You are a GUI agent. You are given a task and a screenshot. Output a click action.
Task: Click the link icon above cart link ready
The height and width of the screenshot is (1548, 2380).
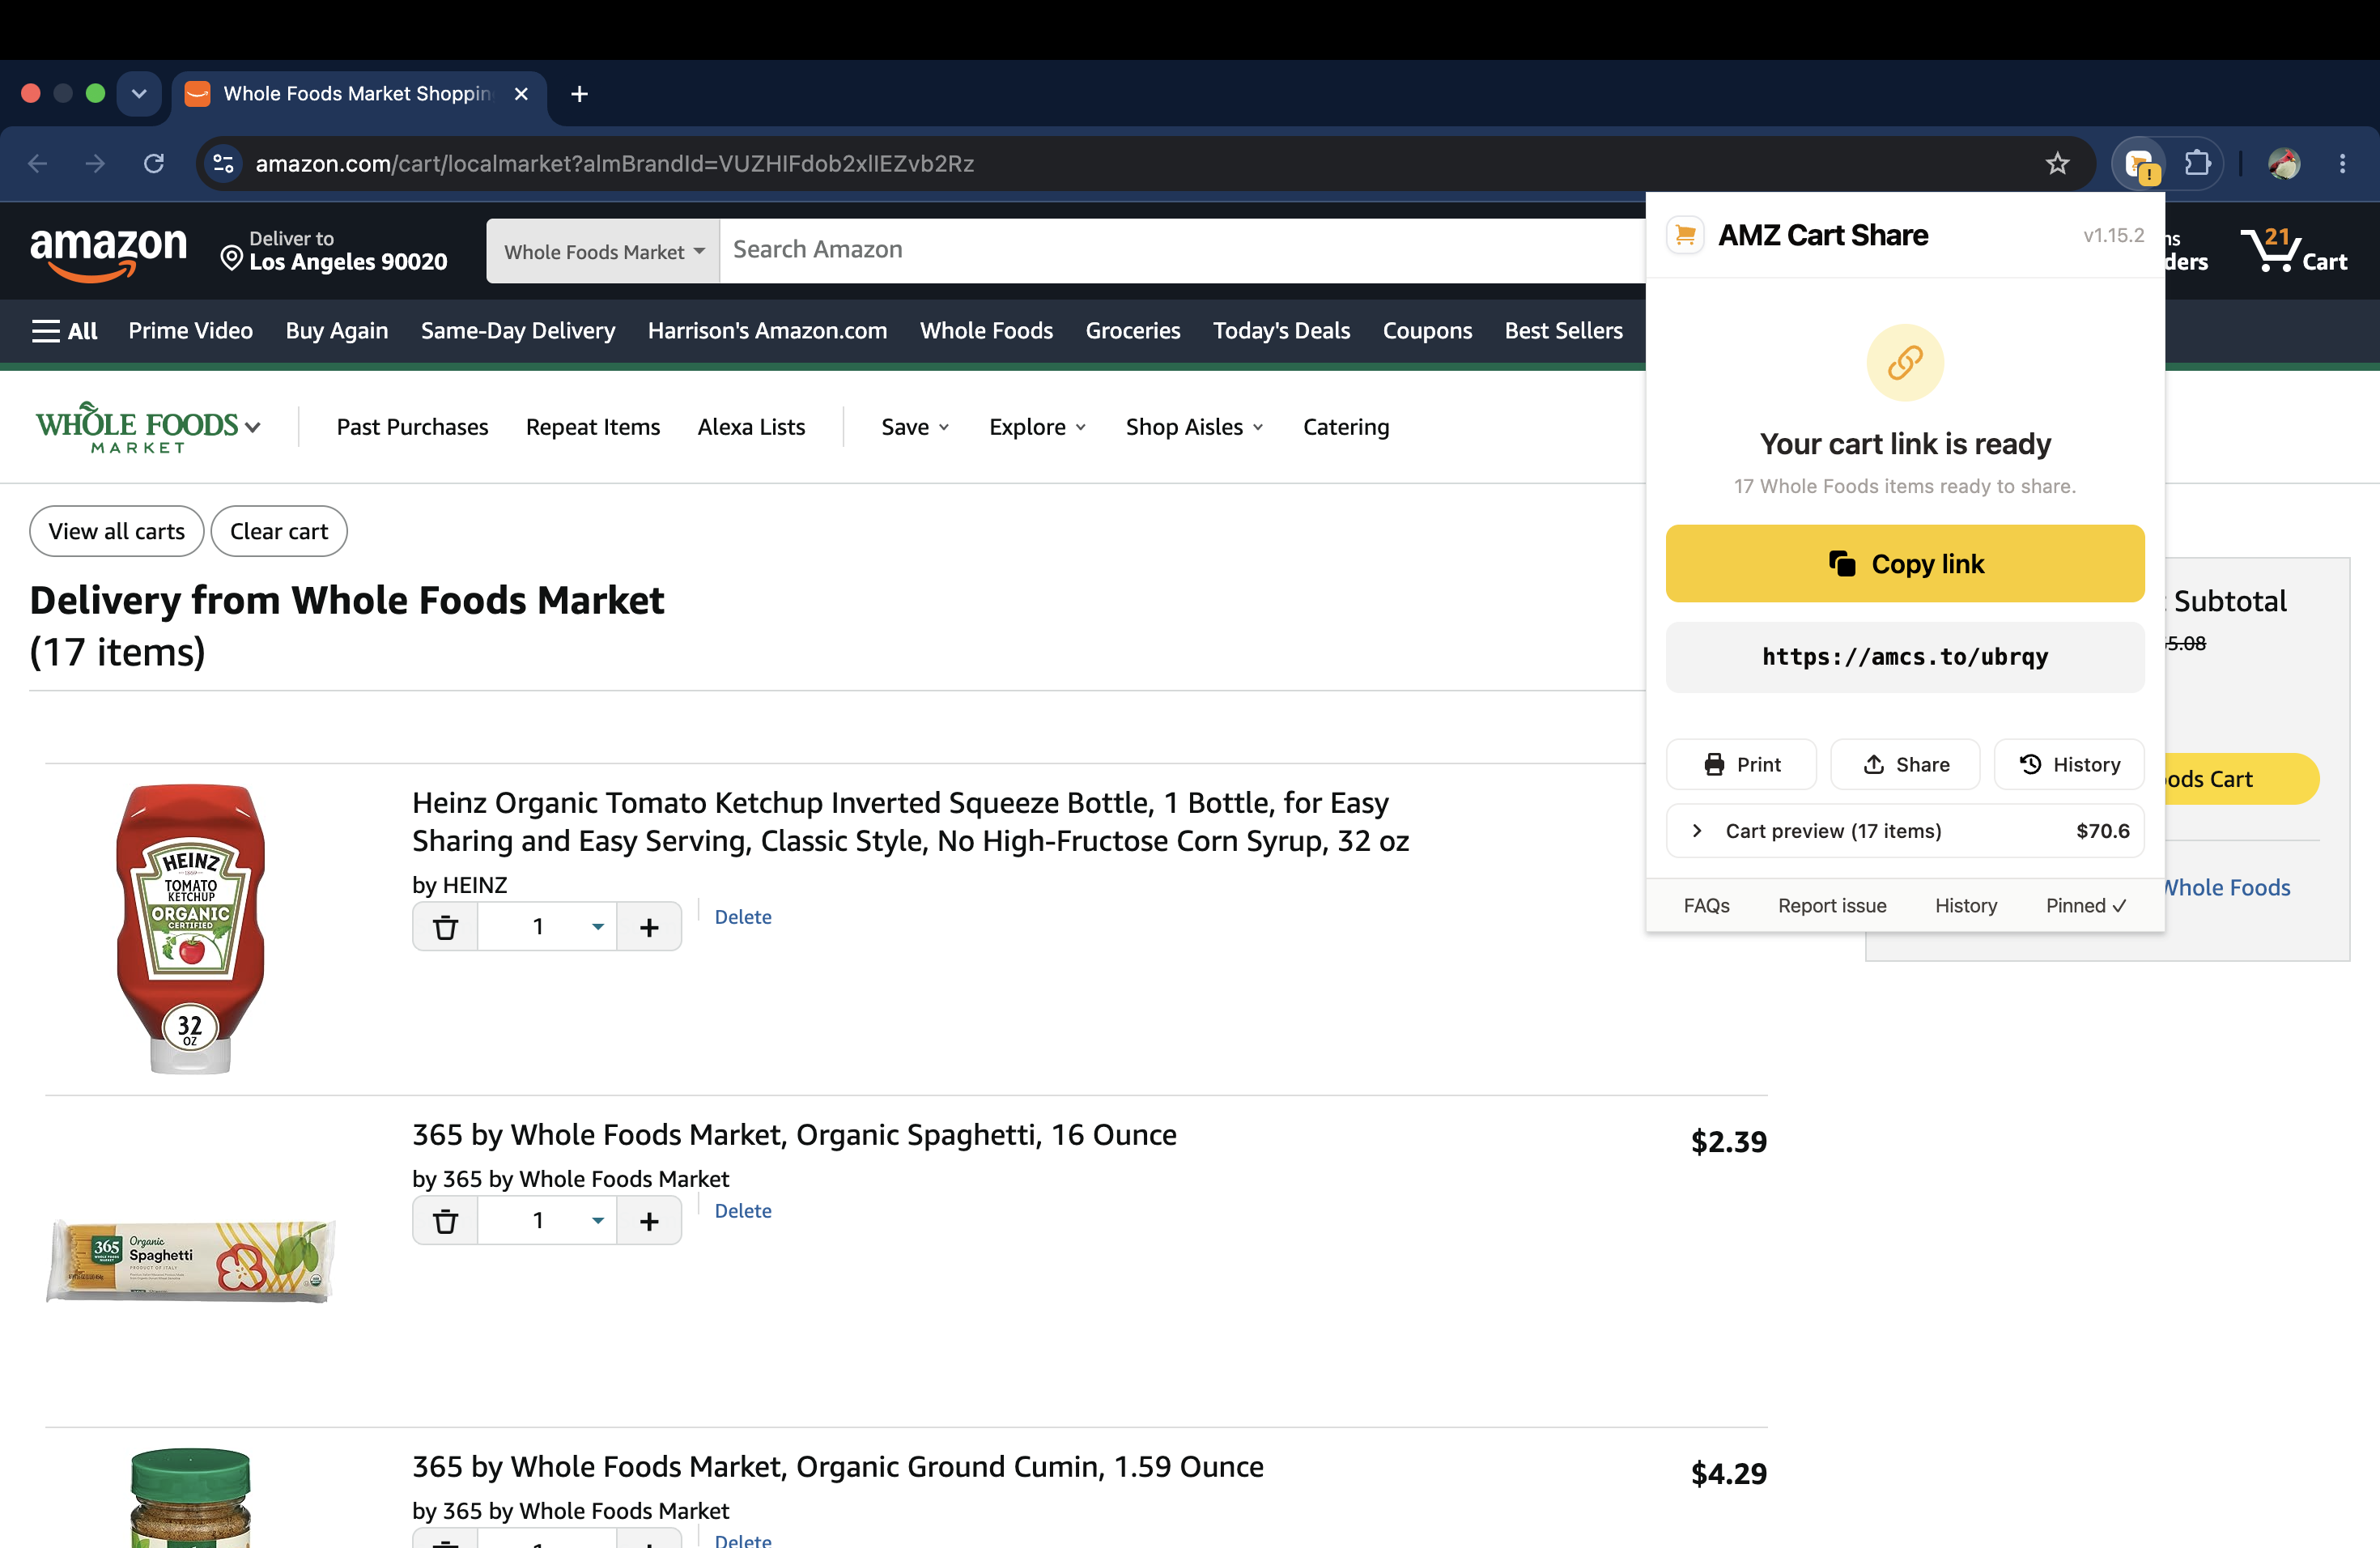(1905, 363)
